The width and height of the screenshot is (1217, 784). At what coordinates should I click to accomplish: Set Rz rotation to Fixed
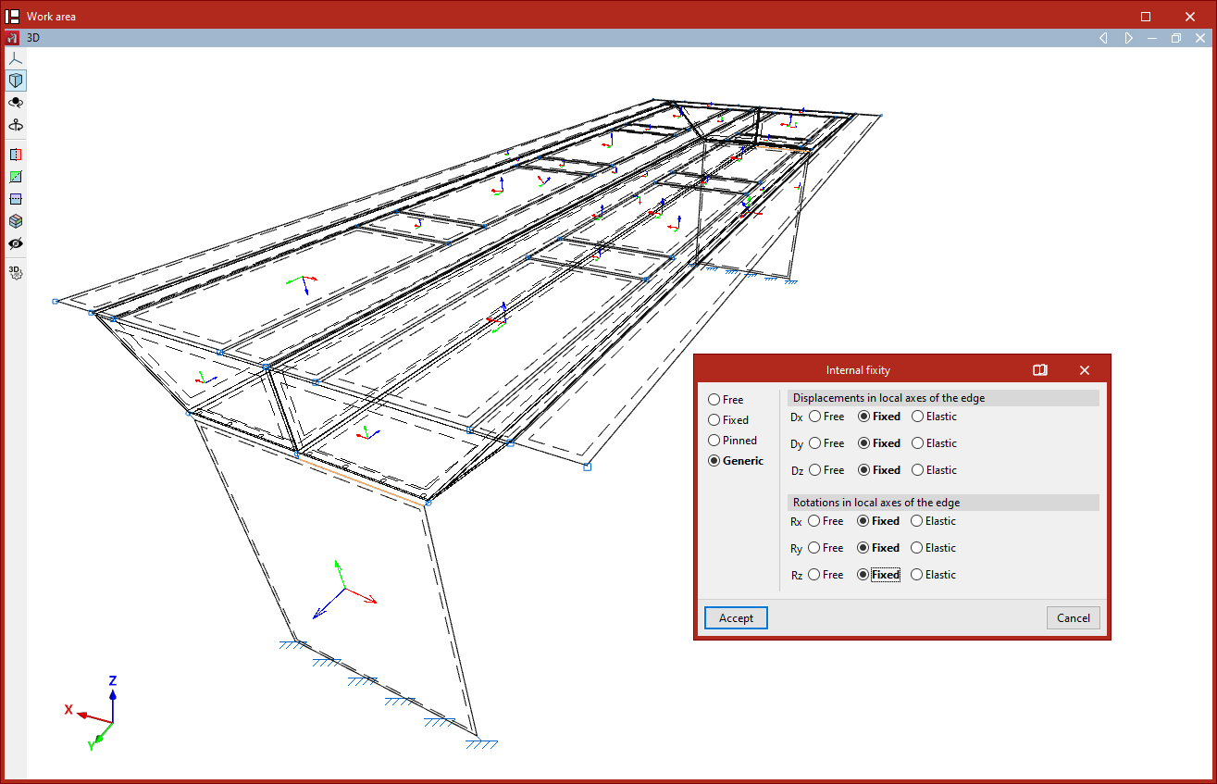878,575
